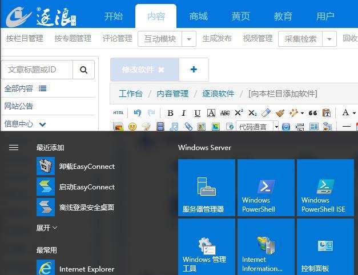The height and width of the screenshot is (275, 358).
Task: Apply subscript formatting
Action: [x=252, y=113]
